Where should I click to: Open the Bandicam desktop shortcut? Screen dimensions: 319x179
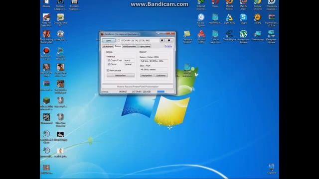point(46,53)
